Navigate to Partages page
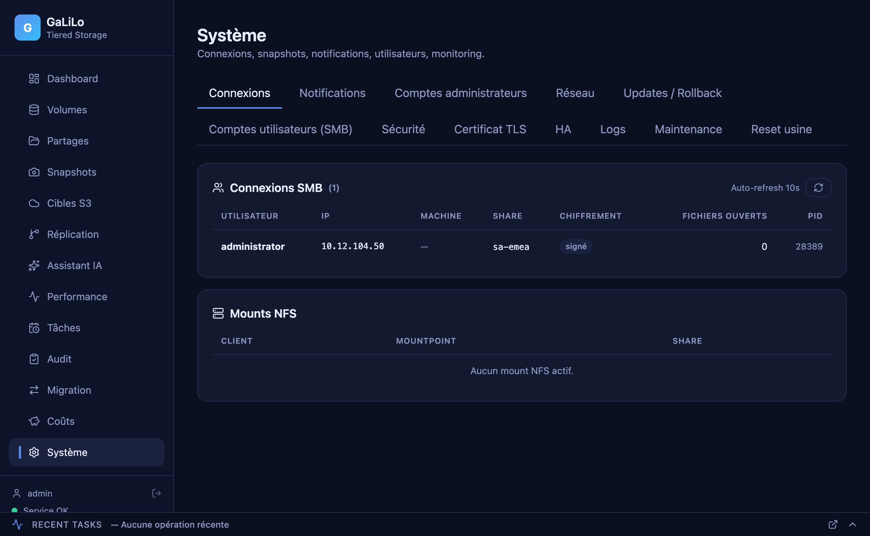This screenshot has width=870, height=536. 87,141
